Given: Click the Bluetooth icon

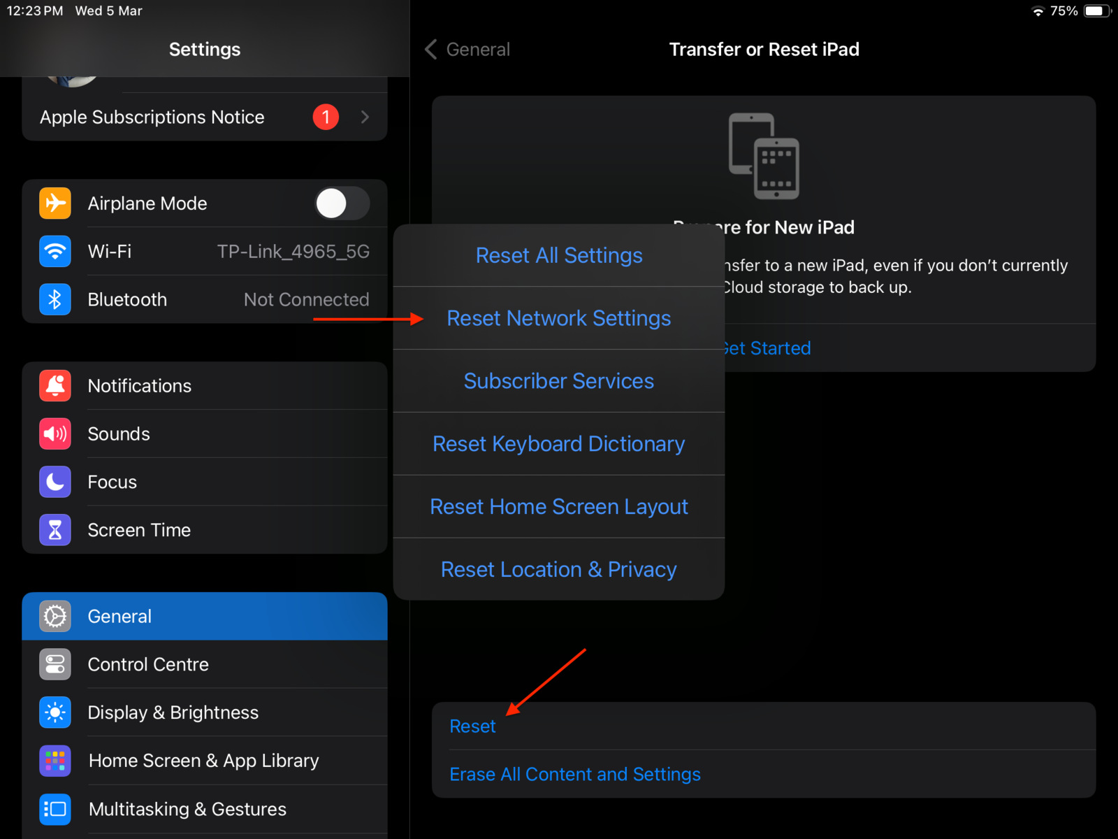Looking at the screenshot, I should tap(55, 299).
